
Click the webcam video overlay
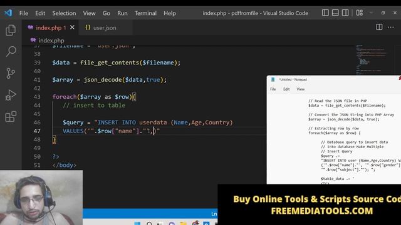(x=41, y=197)
